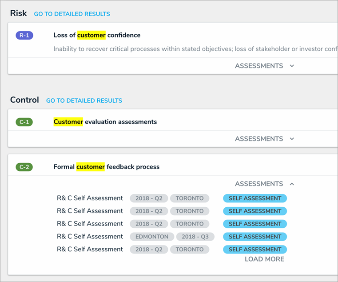Click the 2018 - Q3 tag
The image size is (338, 282).
195,237
